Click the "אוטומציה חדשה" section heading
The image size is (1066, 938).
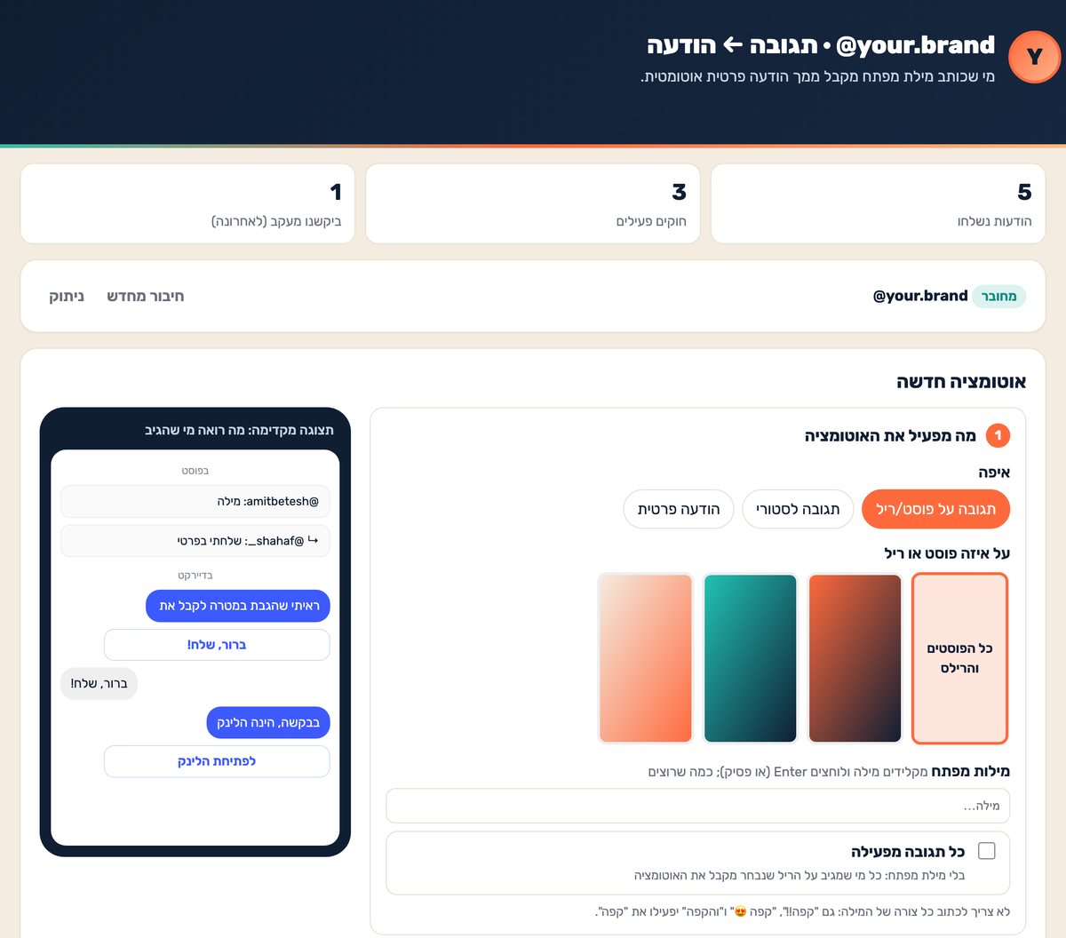pyautogui.click(x=961, y=382)
